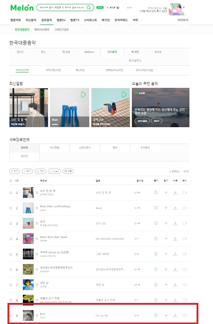
Task: Switch to the R&B/Soul genre tab
Action: point(89,52)
